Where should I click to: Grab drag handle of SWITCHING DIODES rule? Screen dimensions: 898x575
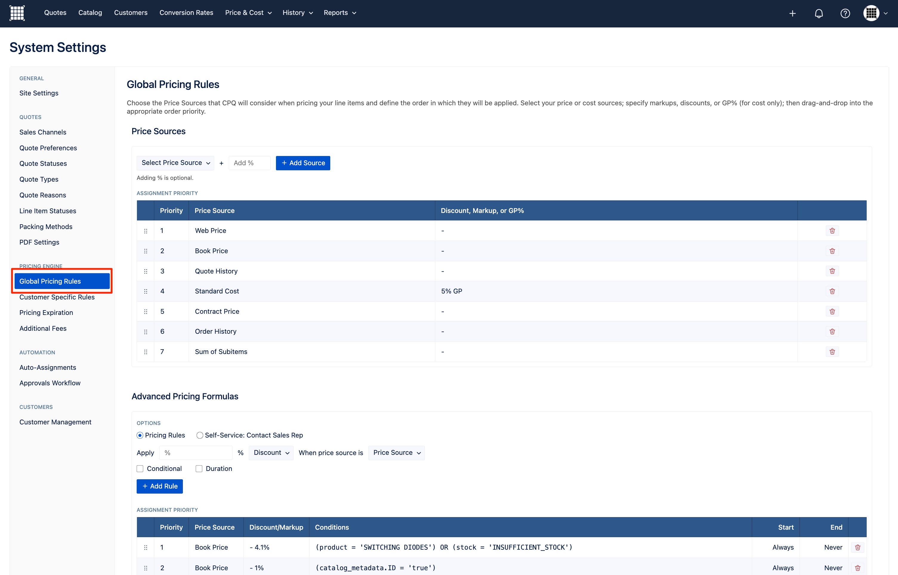146,547
